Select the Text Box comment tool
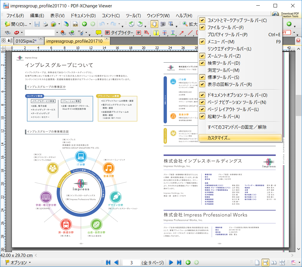Viewport: 302px width, 267px height. tap(138, 33)
